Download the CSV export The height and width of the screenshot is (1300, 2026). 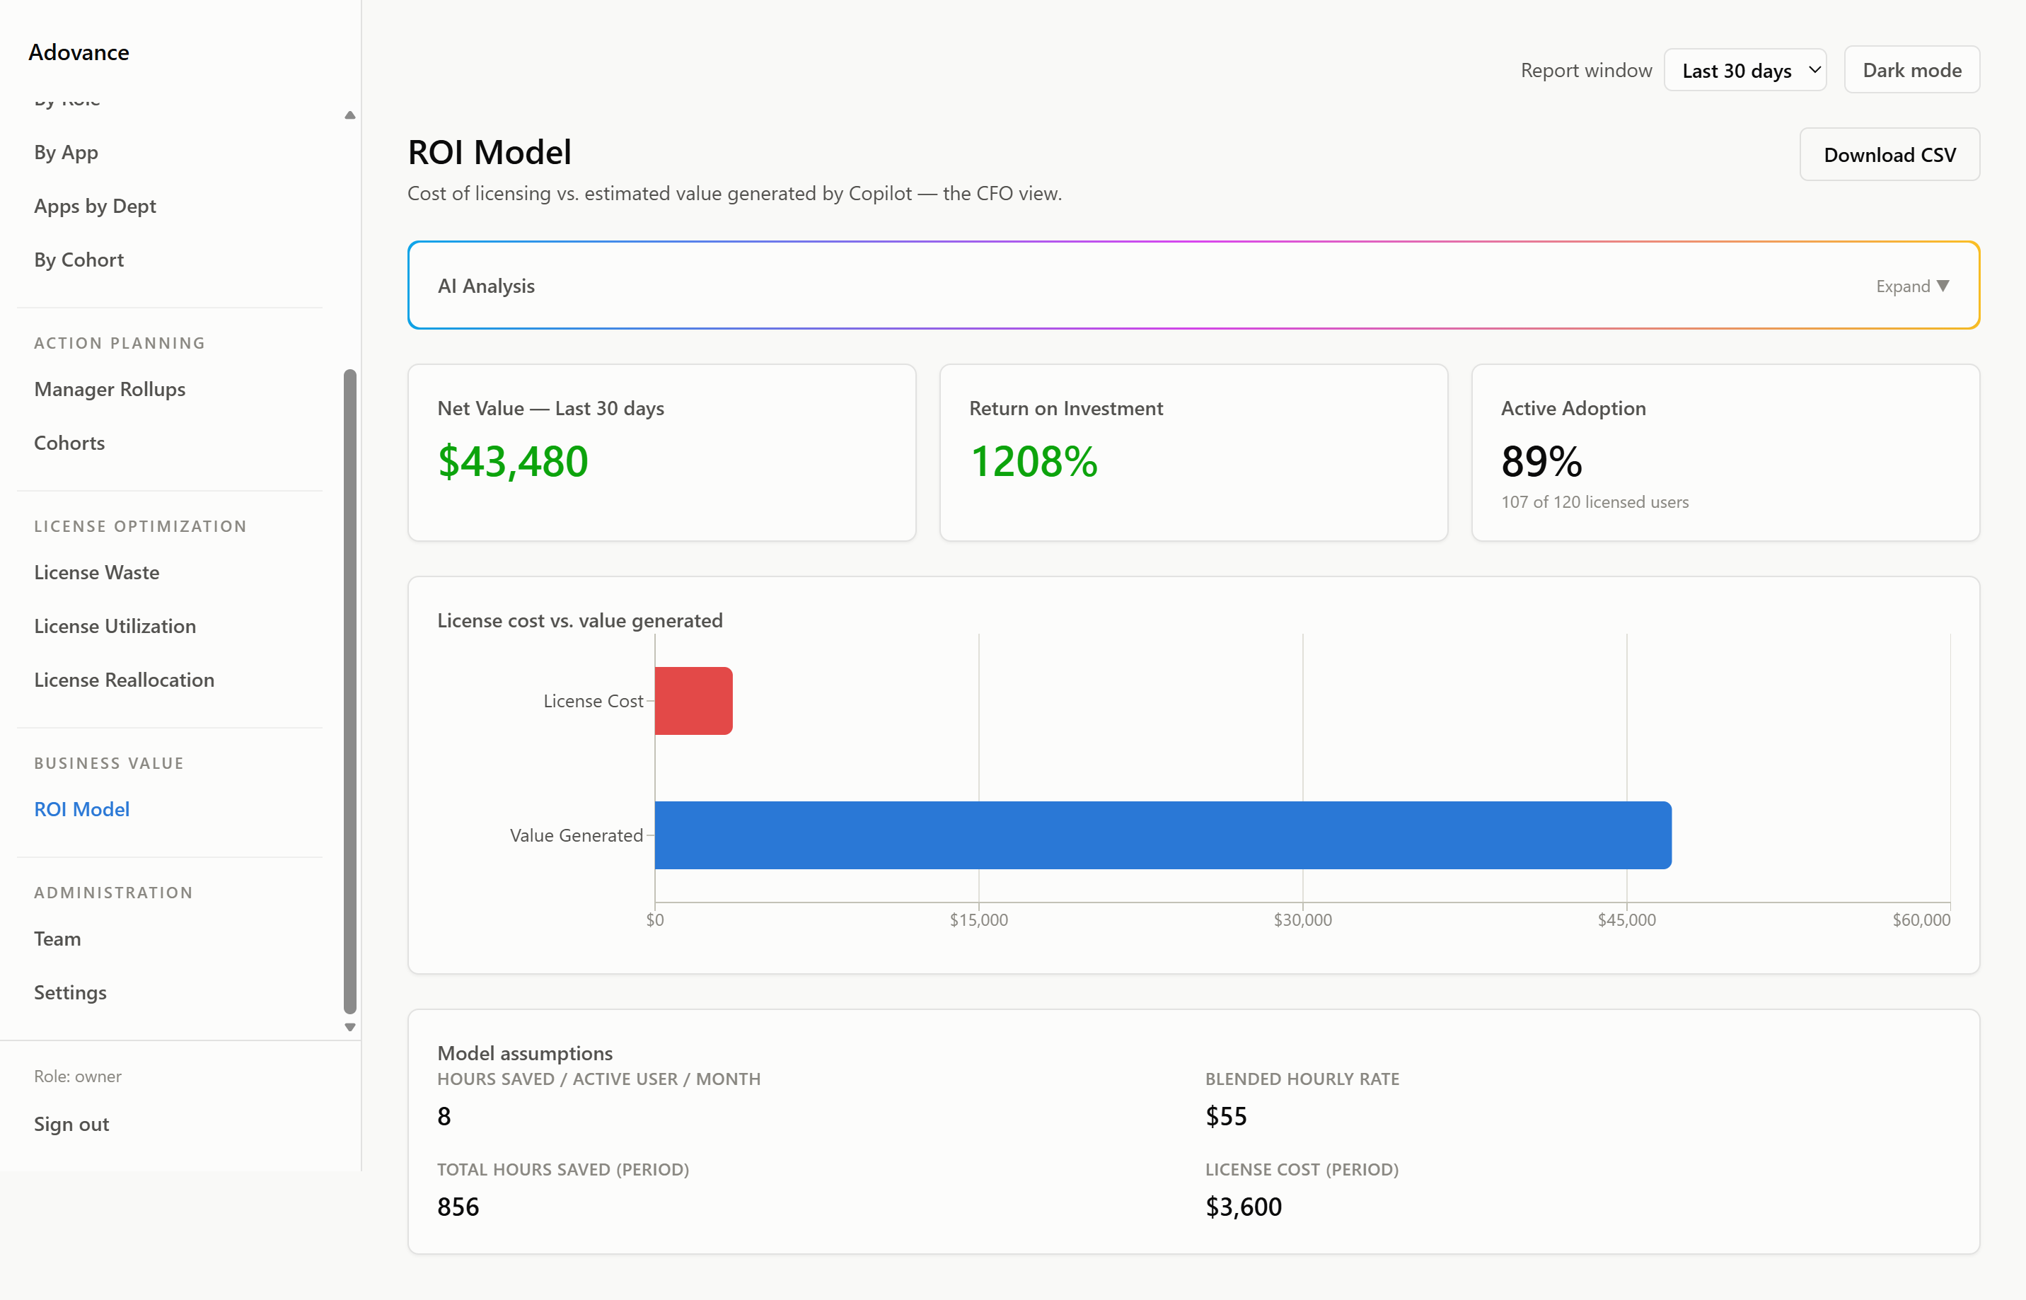tap(1889, 154)
